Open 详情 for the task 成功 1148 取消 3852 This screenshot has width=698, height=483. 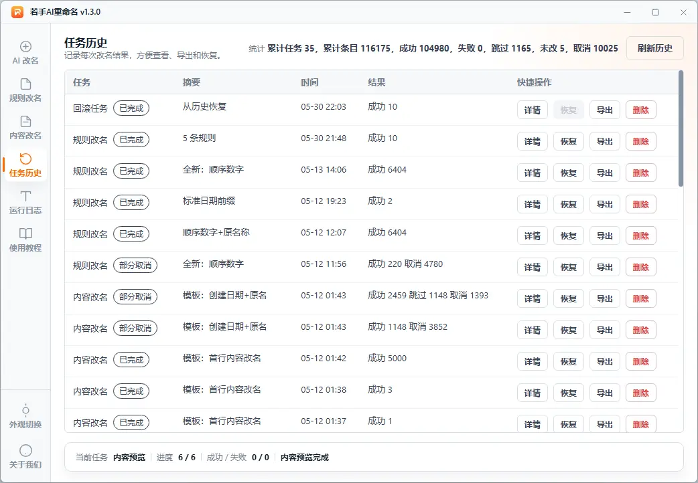(533, 330)
